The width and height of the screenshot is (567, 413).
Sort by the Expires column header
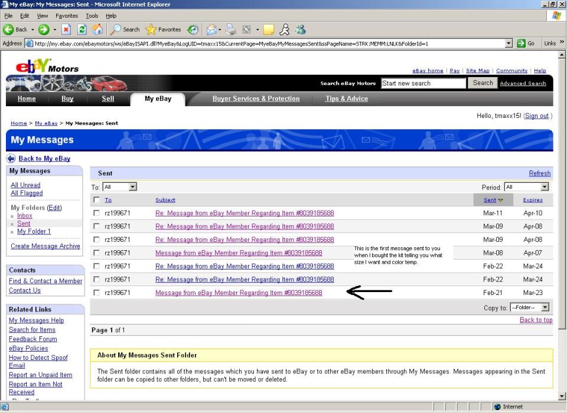click(533, 200)
